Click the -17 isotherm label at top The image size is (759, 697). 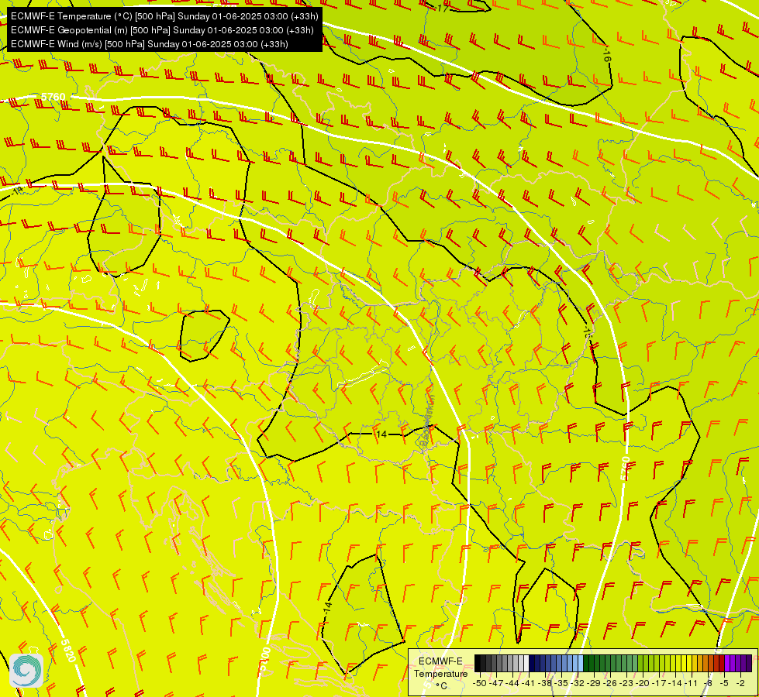point(442,9)
